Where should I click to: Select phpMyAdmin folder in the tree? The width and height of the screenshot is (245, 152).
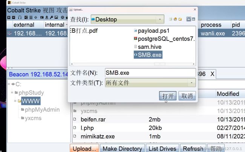click(x=42, y=110)
